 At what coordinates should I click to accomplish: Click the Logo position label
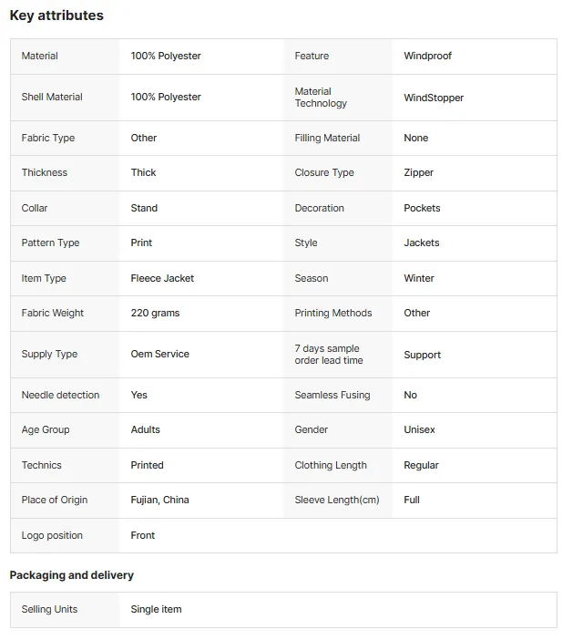[52, 535]
